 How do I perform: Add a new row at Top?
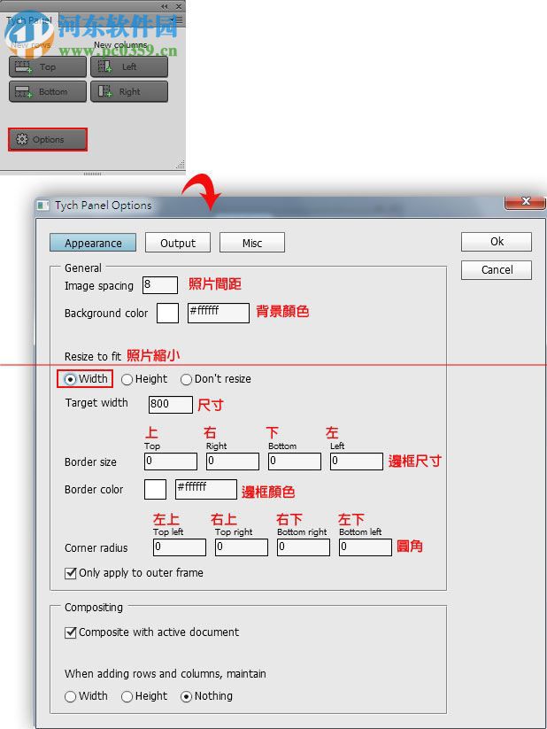[48, 67]
